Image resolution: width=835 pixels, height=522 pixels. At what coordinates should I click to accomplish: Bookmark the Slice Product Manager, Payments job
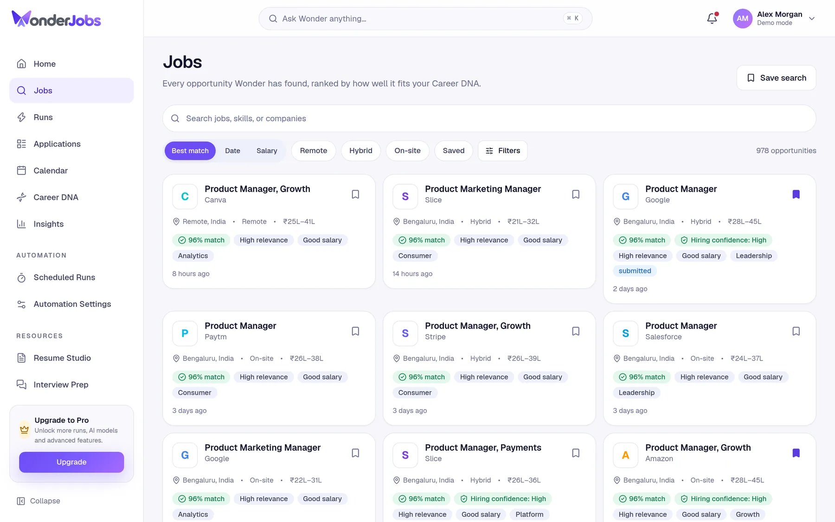(x=576, y=453)
